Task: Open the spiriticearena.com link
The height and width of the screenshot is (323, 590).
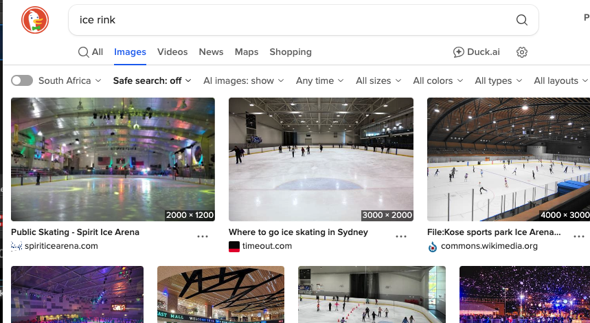Action: (61, 246)
